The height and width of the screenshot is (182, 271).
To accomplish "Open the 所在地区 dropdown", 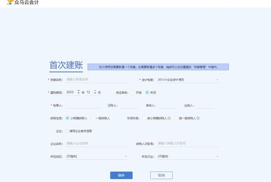I will (x=97, y=156).
